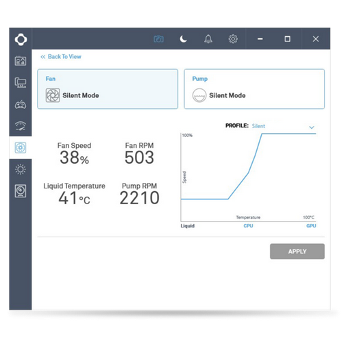Open the screenshot camera icon
346x346 pixels.
[158, 39]
